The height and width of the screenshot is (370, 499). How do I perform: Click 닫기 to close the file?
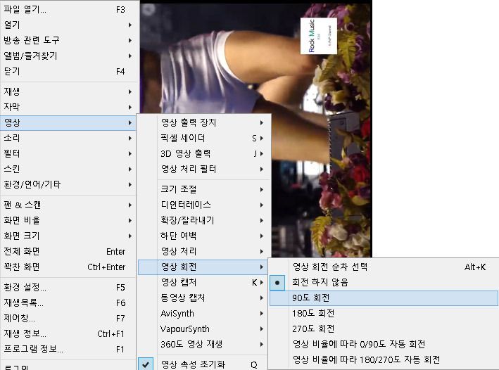tap(68, 71)
